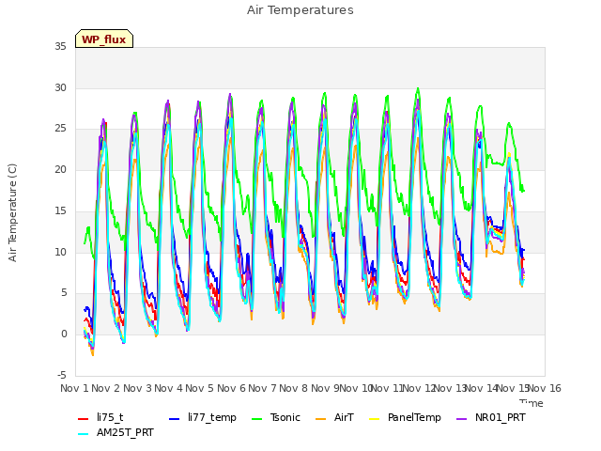Screen dimensions: 601x451
Task: Click the orange AirT legend color marker
Action: coord(321,419)
